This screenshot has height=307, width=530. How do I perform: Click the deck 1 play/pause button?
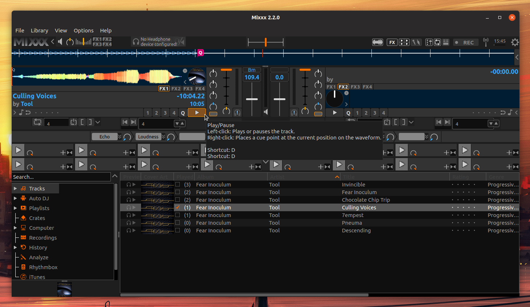(x=197, y=113)
